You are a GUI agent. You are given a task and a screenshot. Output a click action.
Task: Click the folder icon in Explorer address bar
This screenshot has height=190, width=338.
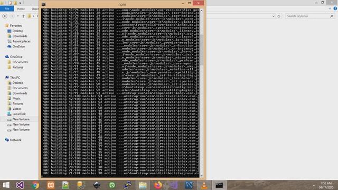tap(30, 16)
